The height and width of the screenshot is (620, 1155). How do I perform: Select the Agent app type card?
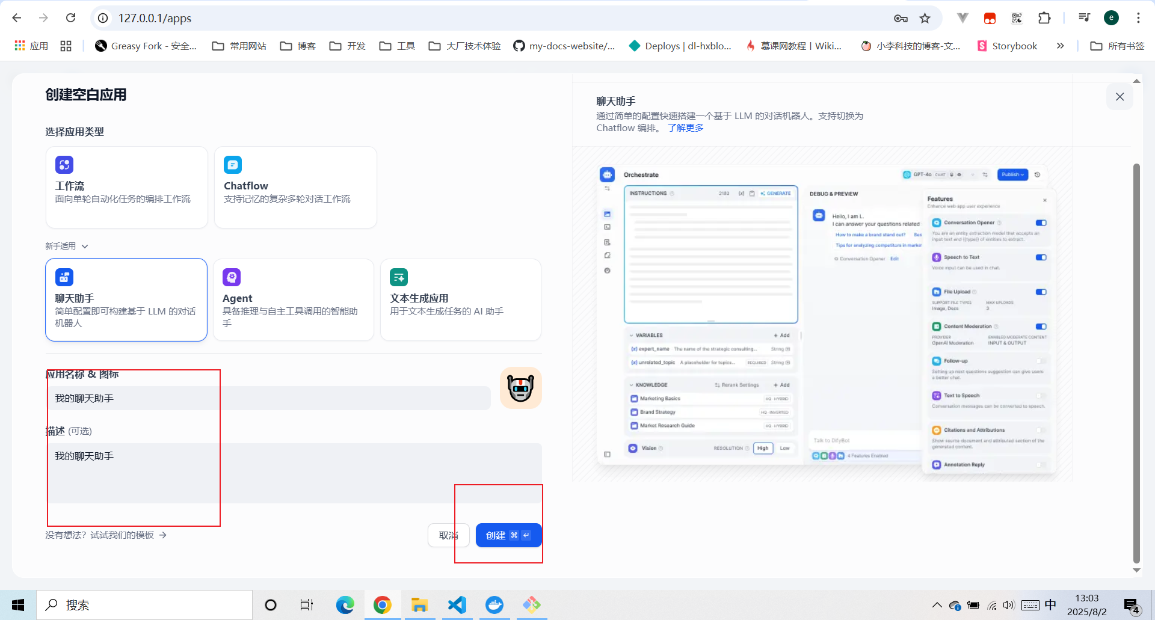294,299
